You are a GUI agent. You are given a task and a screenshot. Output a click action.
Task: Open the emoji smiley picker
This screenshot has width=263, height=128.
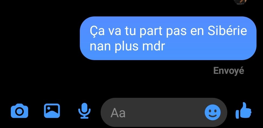point(213,112)
